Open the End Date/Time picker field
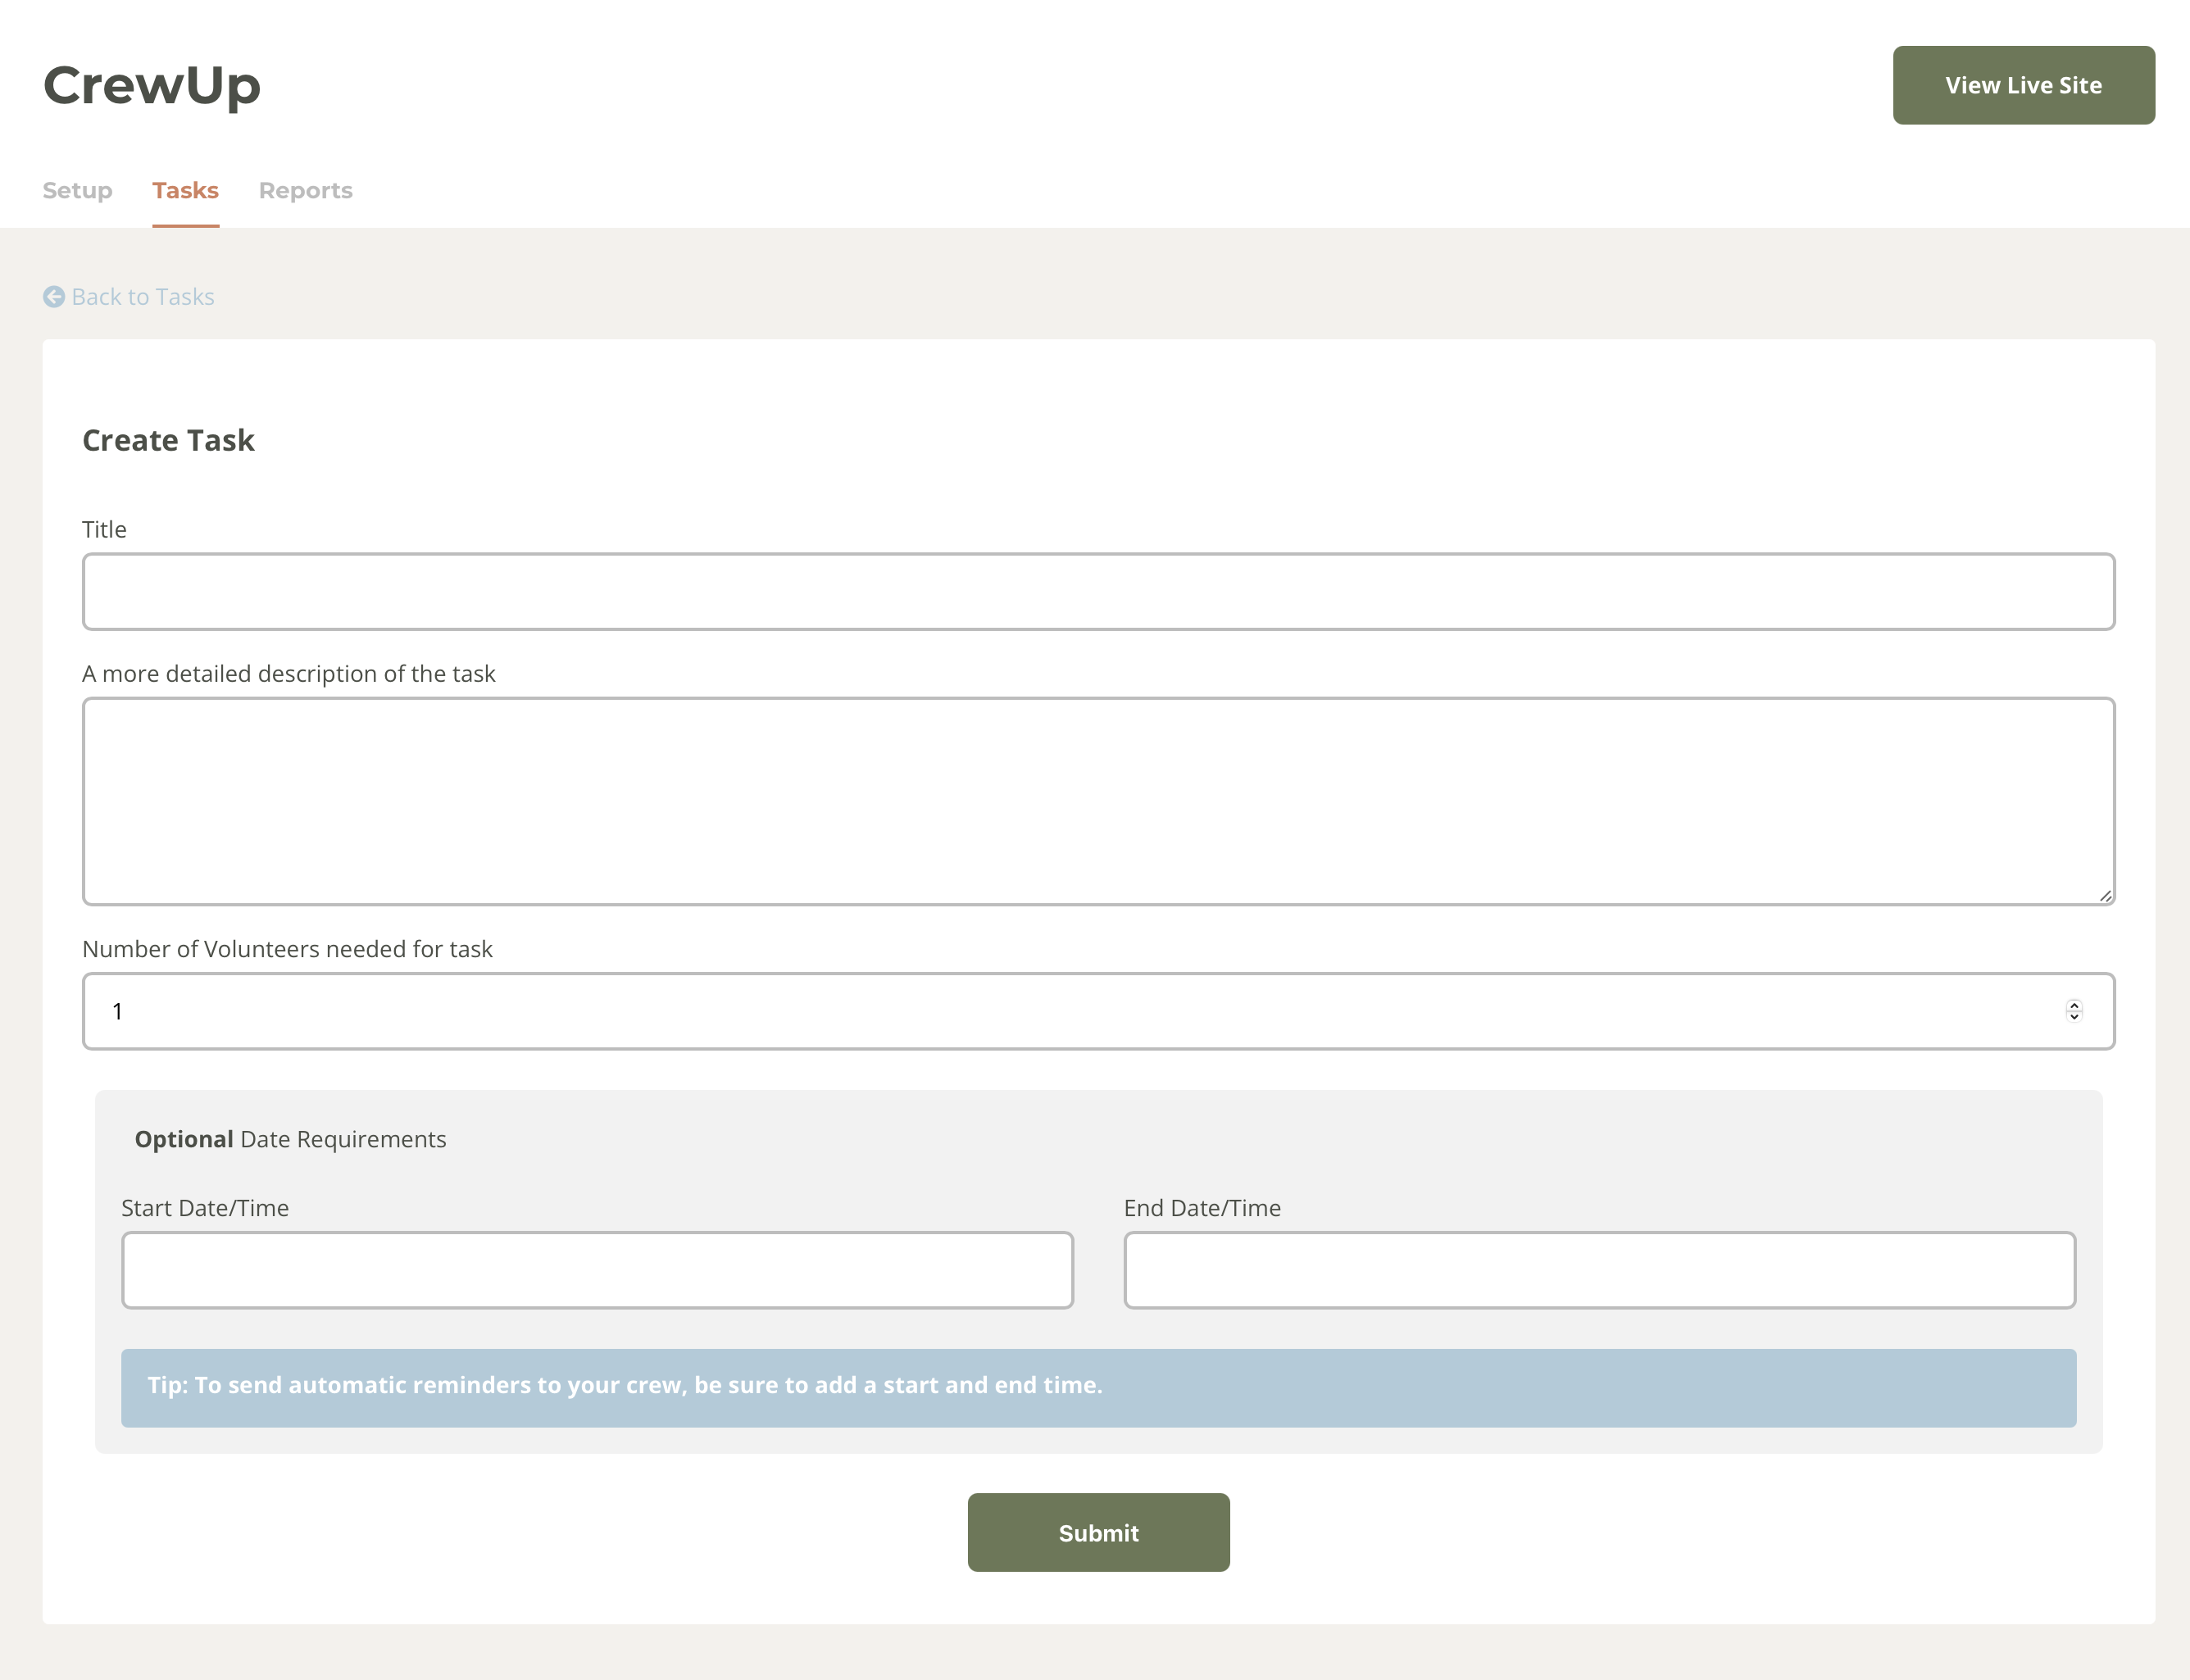This screenshot has width=2190, height=1680. click(1599, 1270)
